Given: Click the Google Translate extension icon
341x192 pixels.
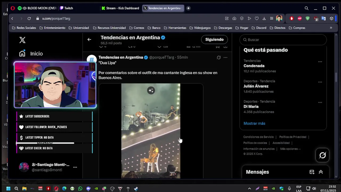Looking at the screenshot, I should point(324,18).
